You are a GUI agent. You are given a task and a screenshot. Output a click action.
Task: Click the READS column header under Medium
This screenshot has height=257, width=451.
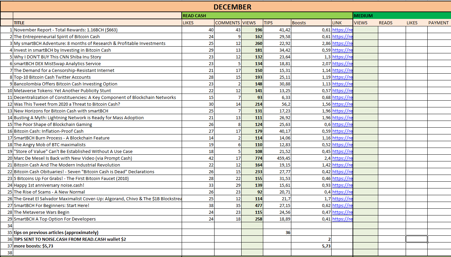(392, 23)
